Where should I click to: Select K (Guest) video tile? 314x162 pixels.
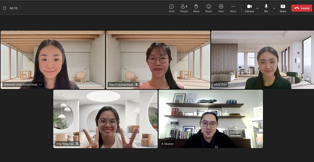pyautogui.click(x=211, y=119)
